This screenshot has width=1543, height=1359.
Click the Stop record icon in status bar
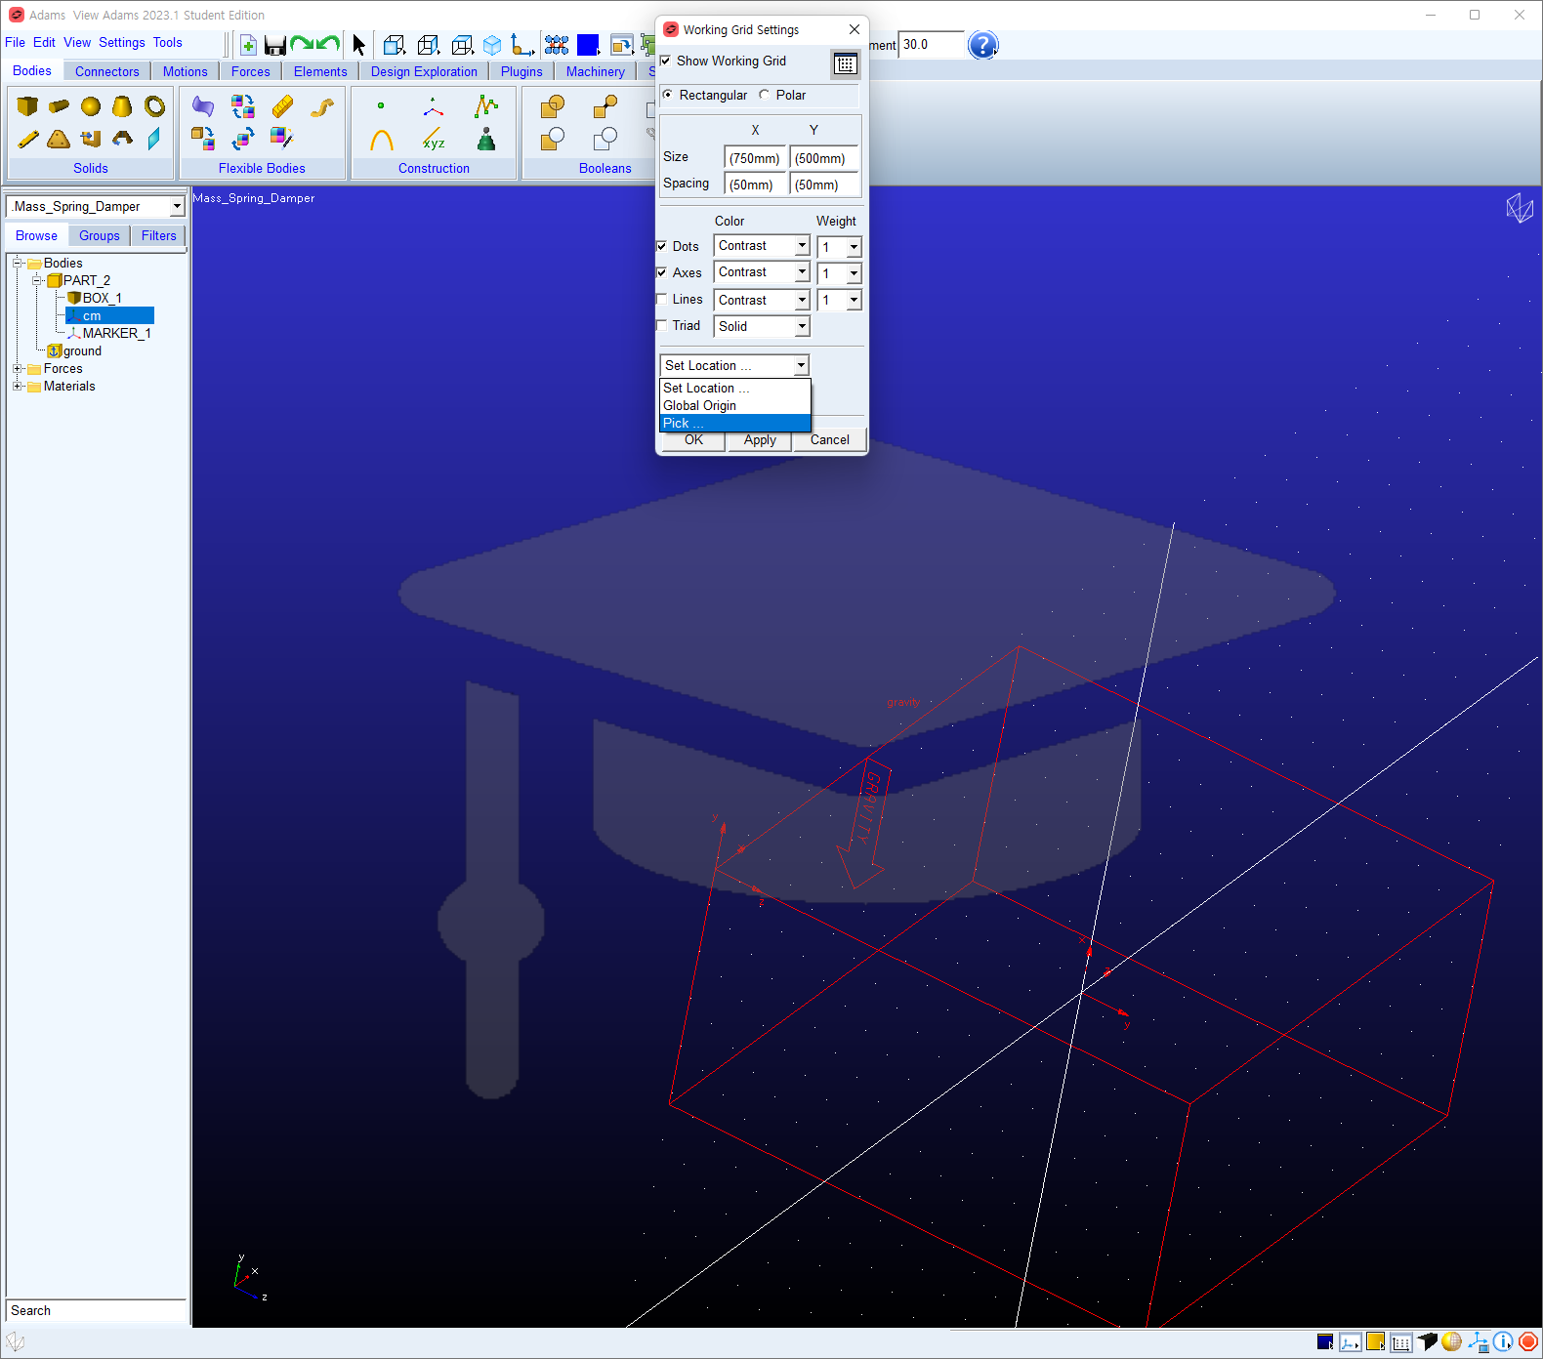point(1528,1342)
